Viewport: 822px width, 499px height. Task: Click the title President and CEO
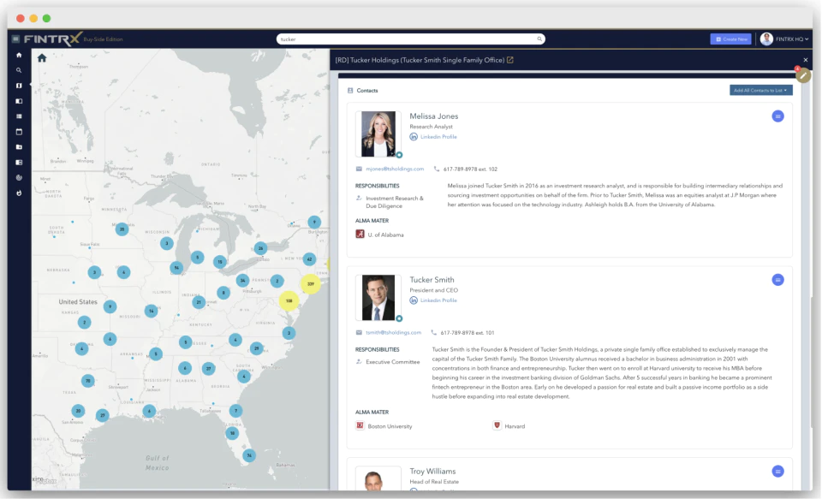tap(433, 290)
